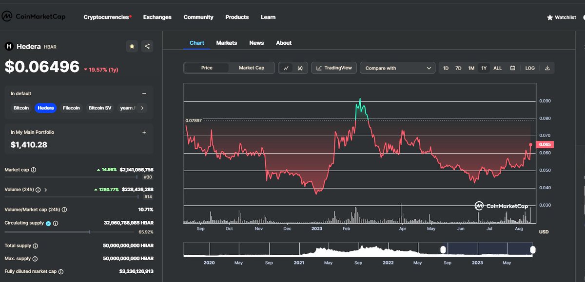Open Total supply info tooltip icon
585x282 pixels.
click(x=36, y=247)
